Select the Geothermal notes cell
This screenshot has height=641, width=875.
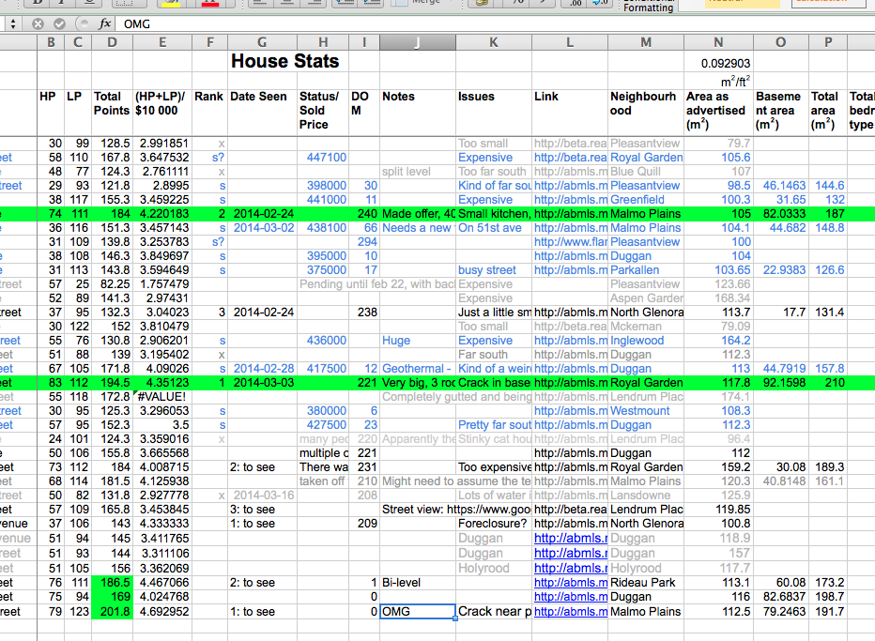coord(418,368)
